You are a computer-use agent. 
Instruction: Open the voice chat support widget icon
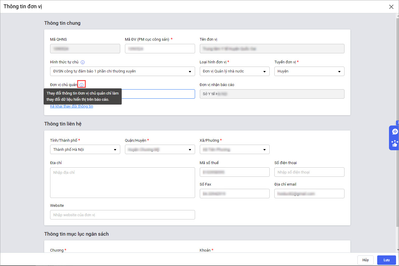[x=395, y=132]
